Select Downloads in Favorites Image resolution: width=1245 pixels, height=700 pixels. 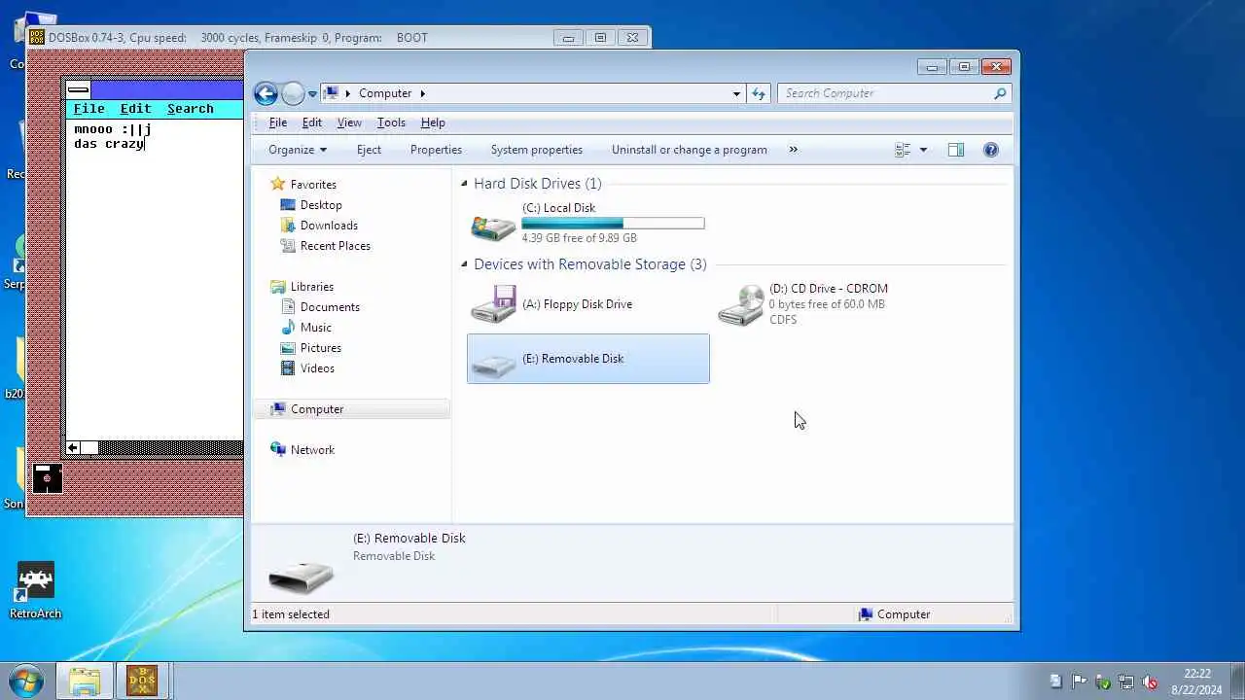[329, 226]
